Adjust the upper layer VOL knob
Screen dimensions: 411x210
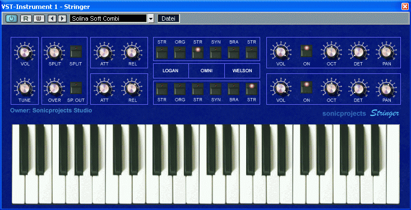point(280,52)
